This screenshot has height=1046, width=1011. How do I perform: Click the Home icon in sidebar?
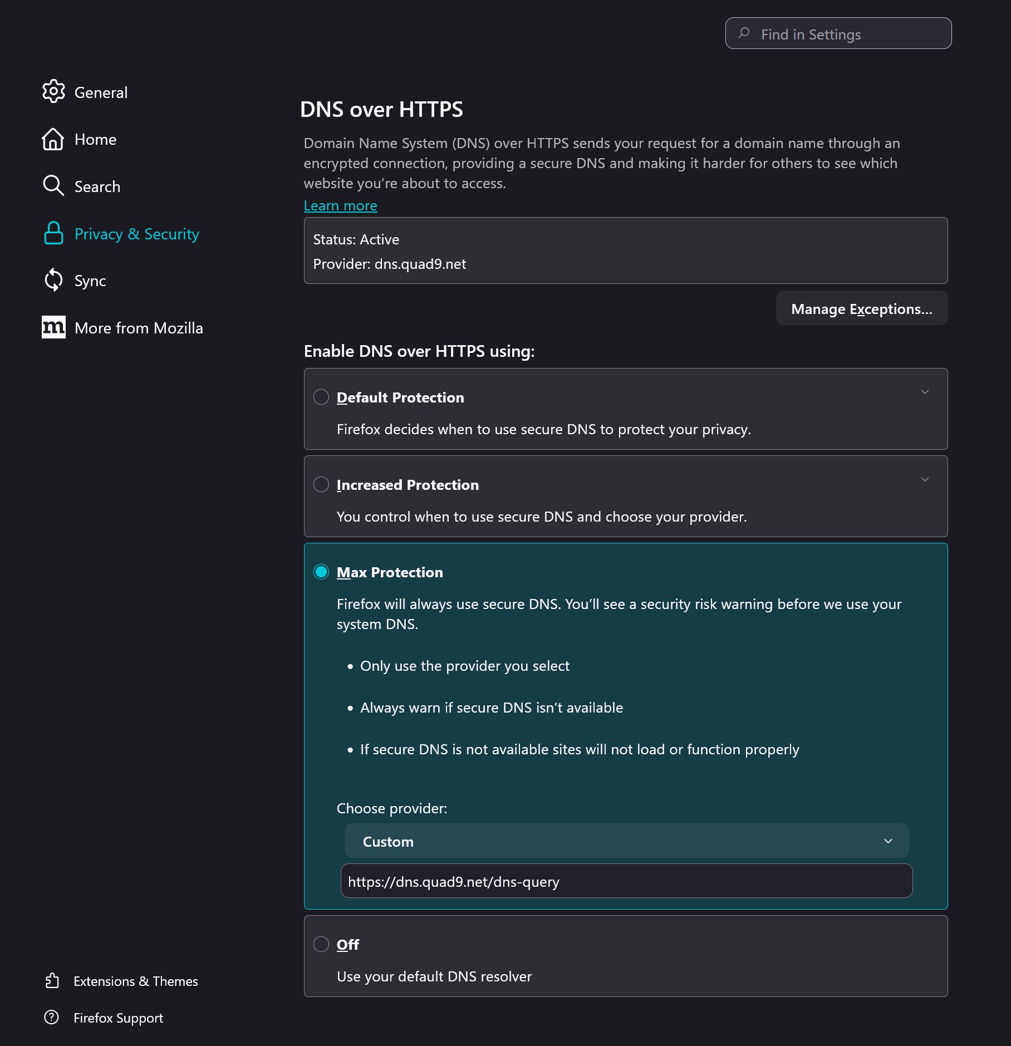53,139
